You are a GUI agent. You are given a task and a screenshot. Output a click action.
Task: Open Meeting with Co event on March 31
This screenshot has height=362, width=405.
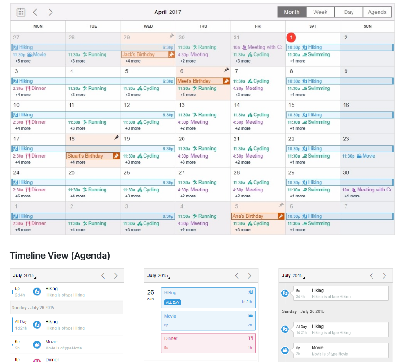point(257,47)
